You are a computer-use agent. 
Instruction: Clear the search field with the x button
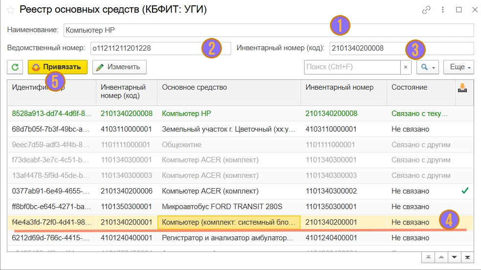click(x=406, y=67)
